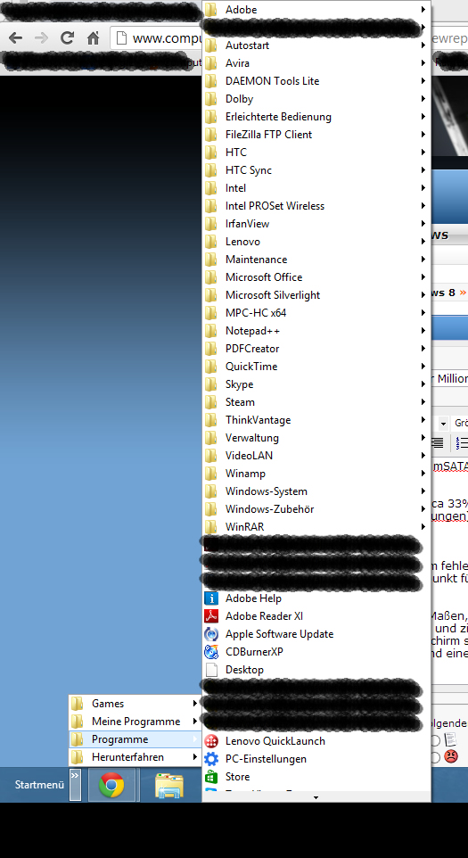The width and height of the screenshot is (468, 858).
Task: Expand the Microsoft Office submenu arrow
Action: (x=423, y=276)
